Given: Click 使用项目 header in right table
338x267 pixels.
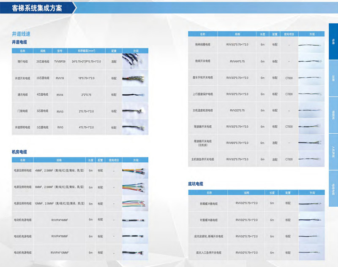Looking at the screenshot, I should 289,34.
